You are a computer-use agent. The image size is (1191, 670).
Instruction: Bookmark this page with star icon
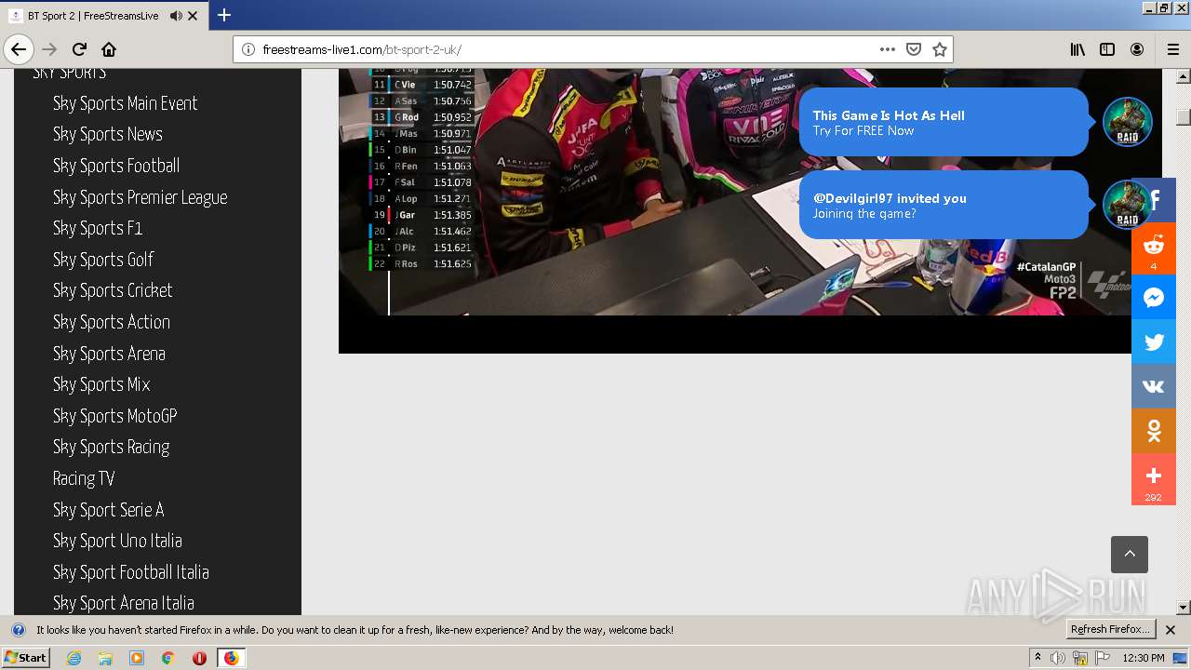click(x=940, y=49)
